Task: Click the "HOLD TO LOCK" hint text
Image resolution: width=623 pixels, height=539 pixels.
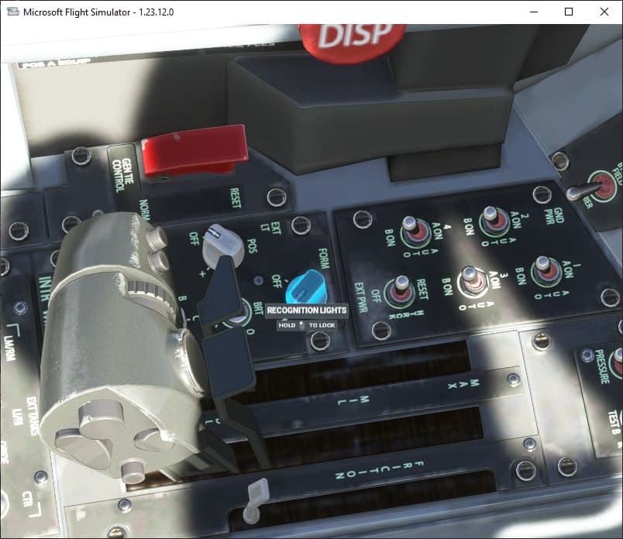Action: (x=307, y=325)
